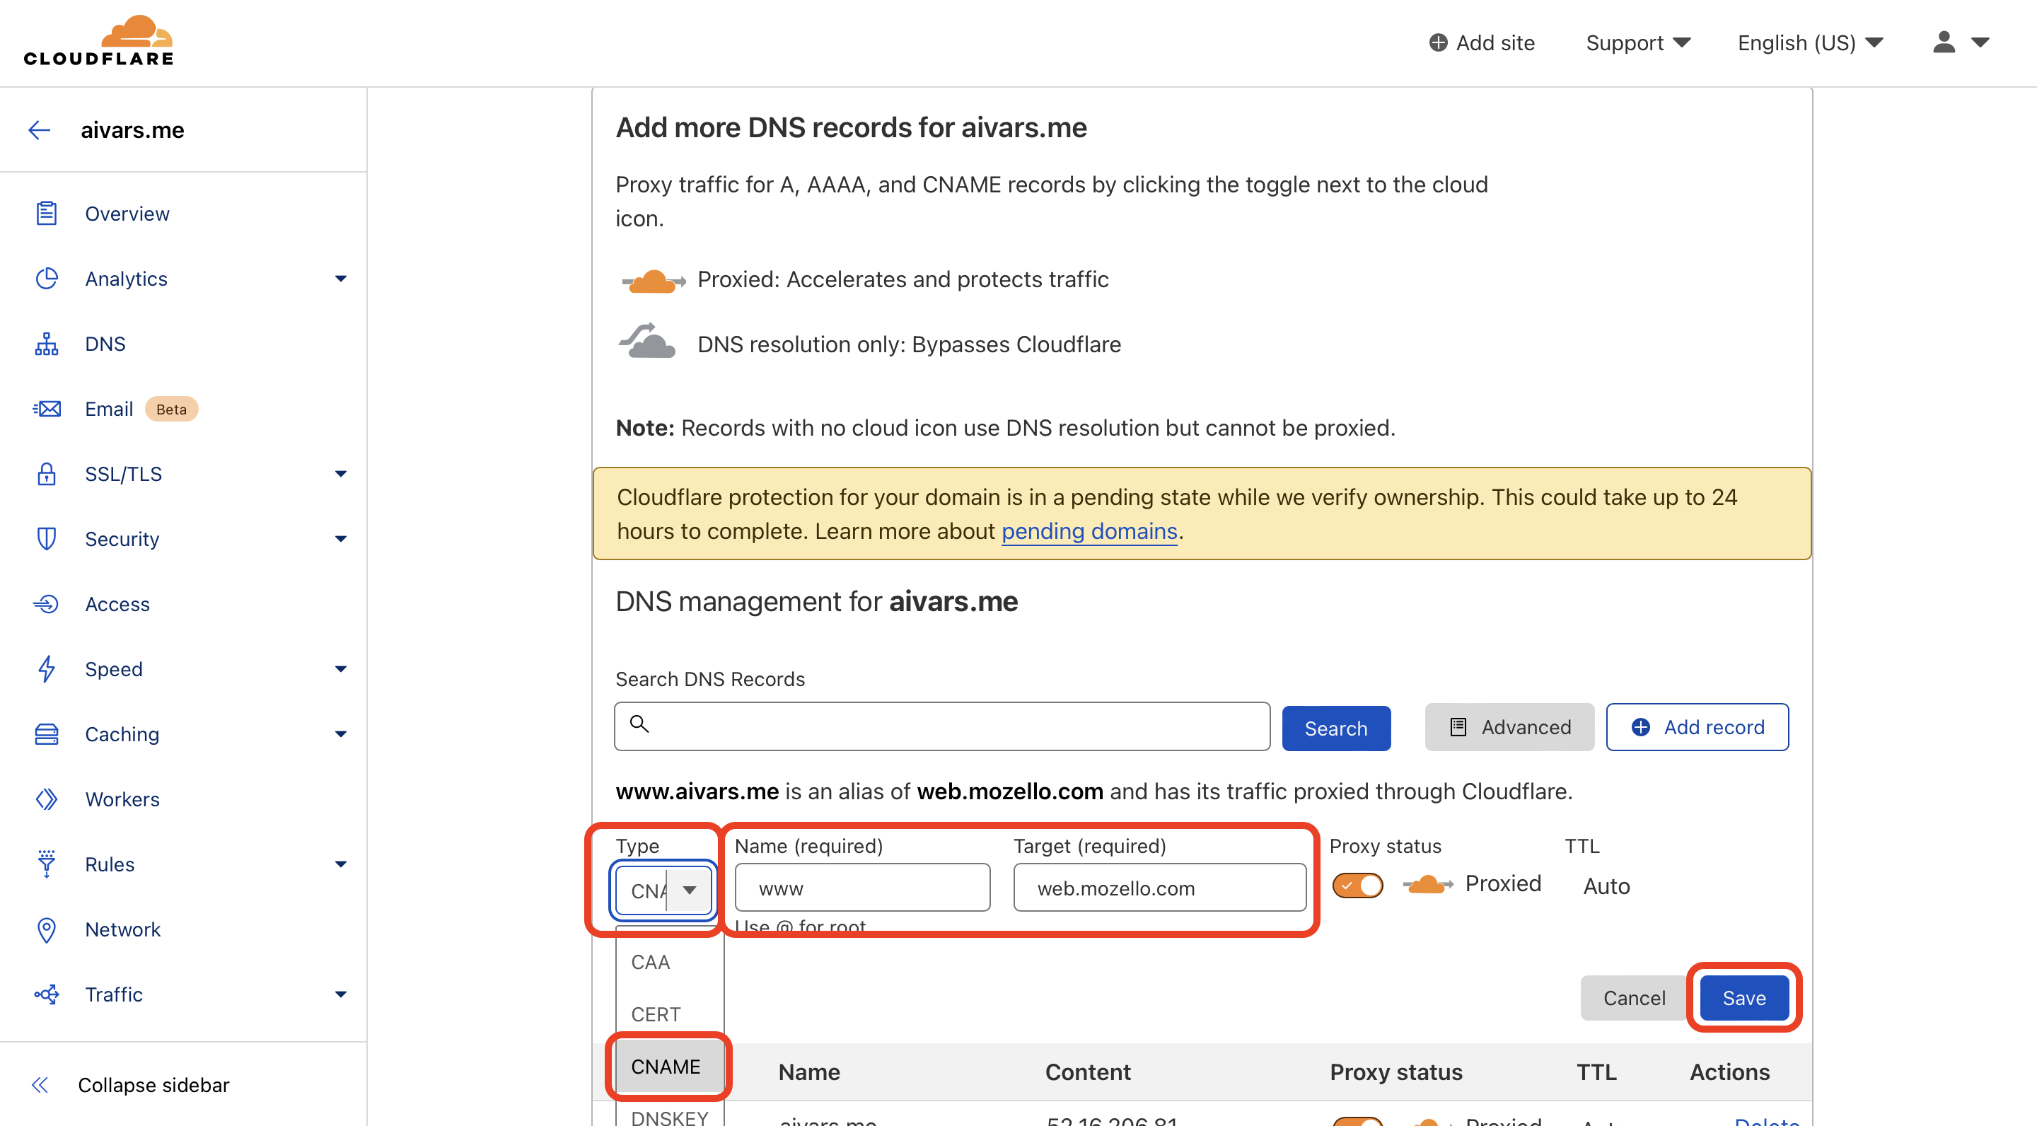Expand the Caching menu arrow
This screenshot has height=1126, width=2037.
coord(341,733)
